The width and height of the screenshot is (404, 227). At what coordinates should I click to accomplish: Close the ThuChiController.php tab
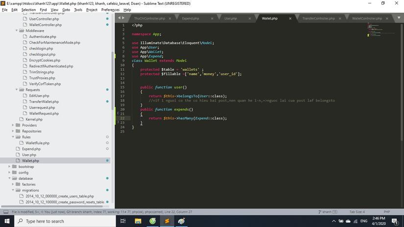pyautogui.click(x=170, y=19)
